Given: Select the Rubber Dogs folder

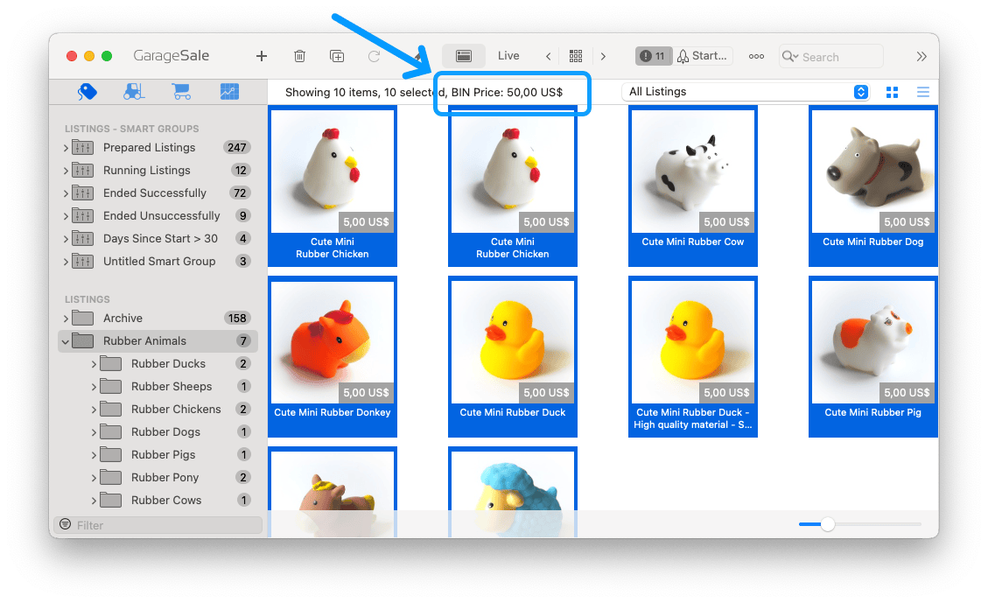Looking at the screenshot, I should 158,431.
